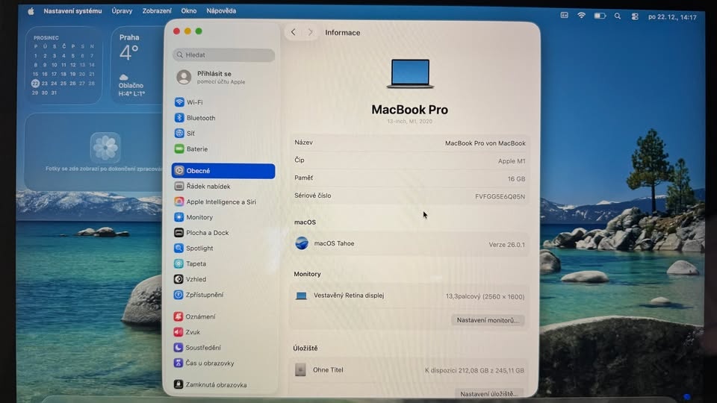Open Baterie battery icon in sidebar
Viewport: 717px width, 403px height.
(179, 149)
